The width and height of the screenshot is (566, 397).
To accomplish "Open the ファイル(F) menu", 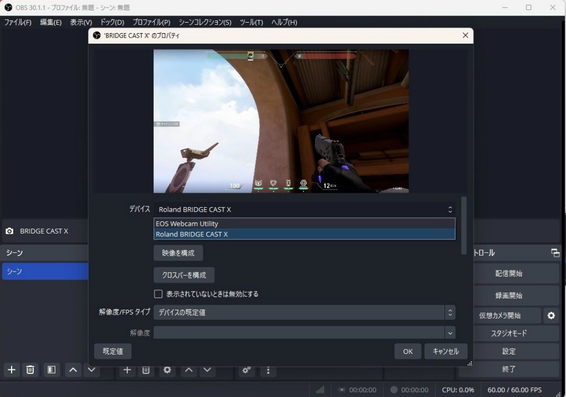I will tap(18, 22).
